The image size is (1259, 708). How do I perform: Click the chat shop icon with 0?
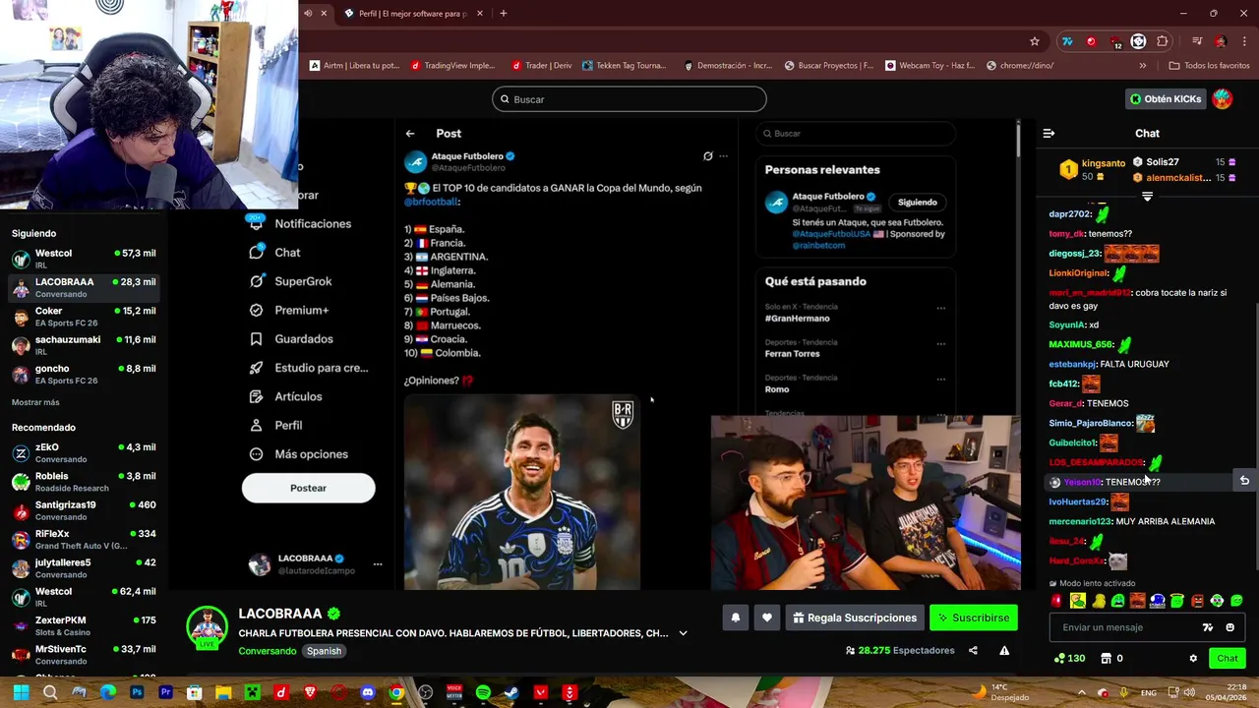1111,659
